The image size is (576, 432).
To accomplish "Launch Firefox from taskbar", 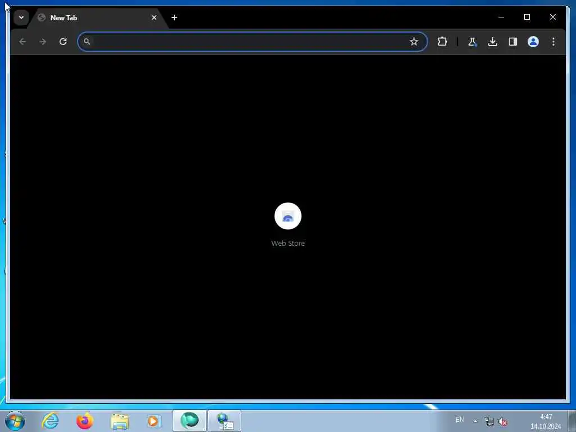I will point(84,421).
